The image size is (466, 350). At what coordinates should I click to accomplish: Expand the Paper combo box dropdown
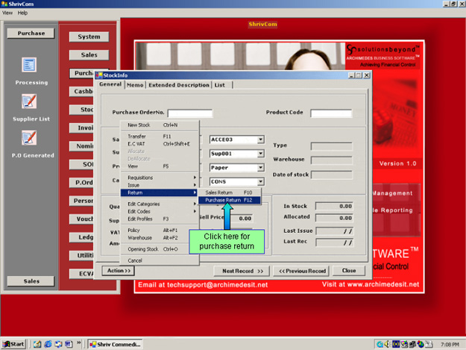261,167
